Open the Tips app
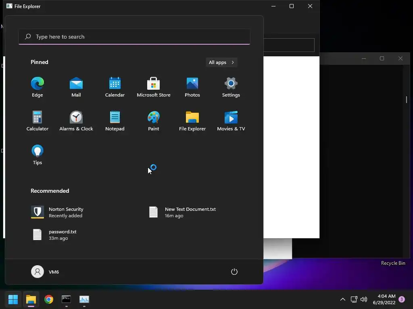Screen dimensions: 413x309 (x=38, y=155)
